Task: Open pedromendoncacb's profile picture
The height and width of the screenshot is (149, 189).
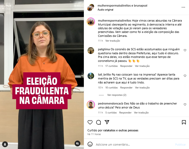Action: [91, 105]
